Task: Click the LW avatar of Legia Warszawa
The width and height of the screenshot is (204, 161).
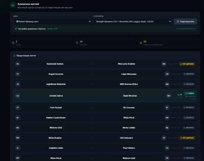Action: (167, 74)
